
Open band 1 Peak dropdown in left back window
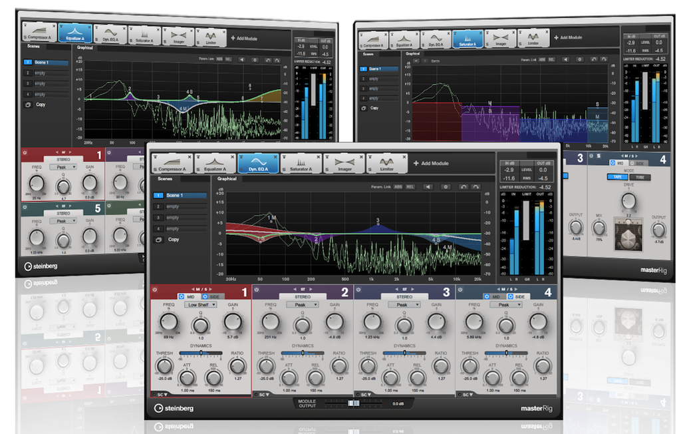click(x=63, y=167)
